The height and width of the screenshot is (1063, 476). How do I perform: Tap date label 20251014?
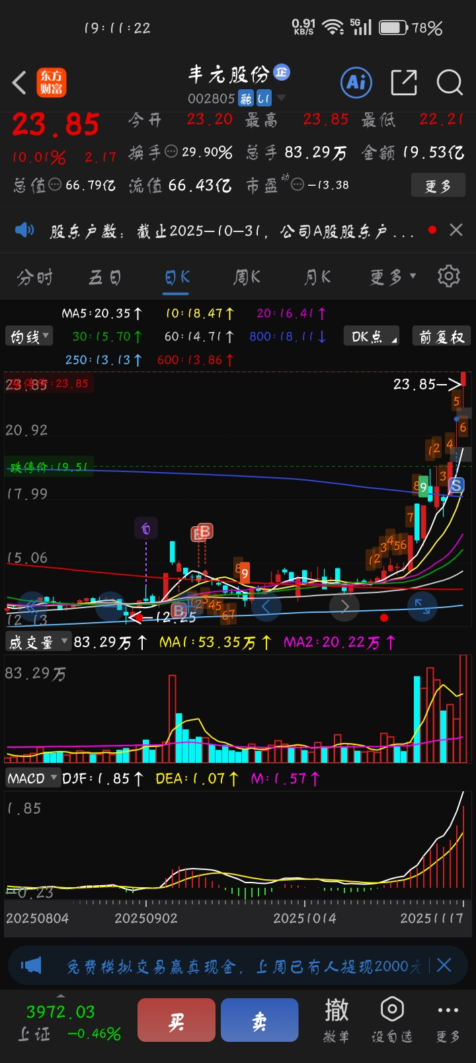coord(305,918)
